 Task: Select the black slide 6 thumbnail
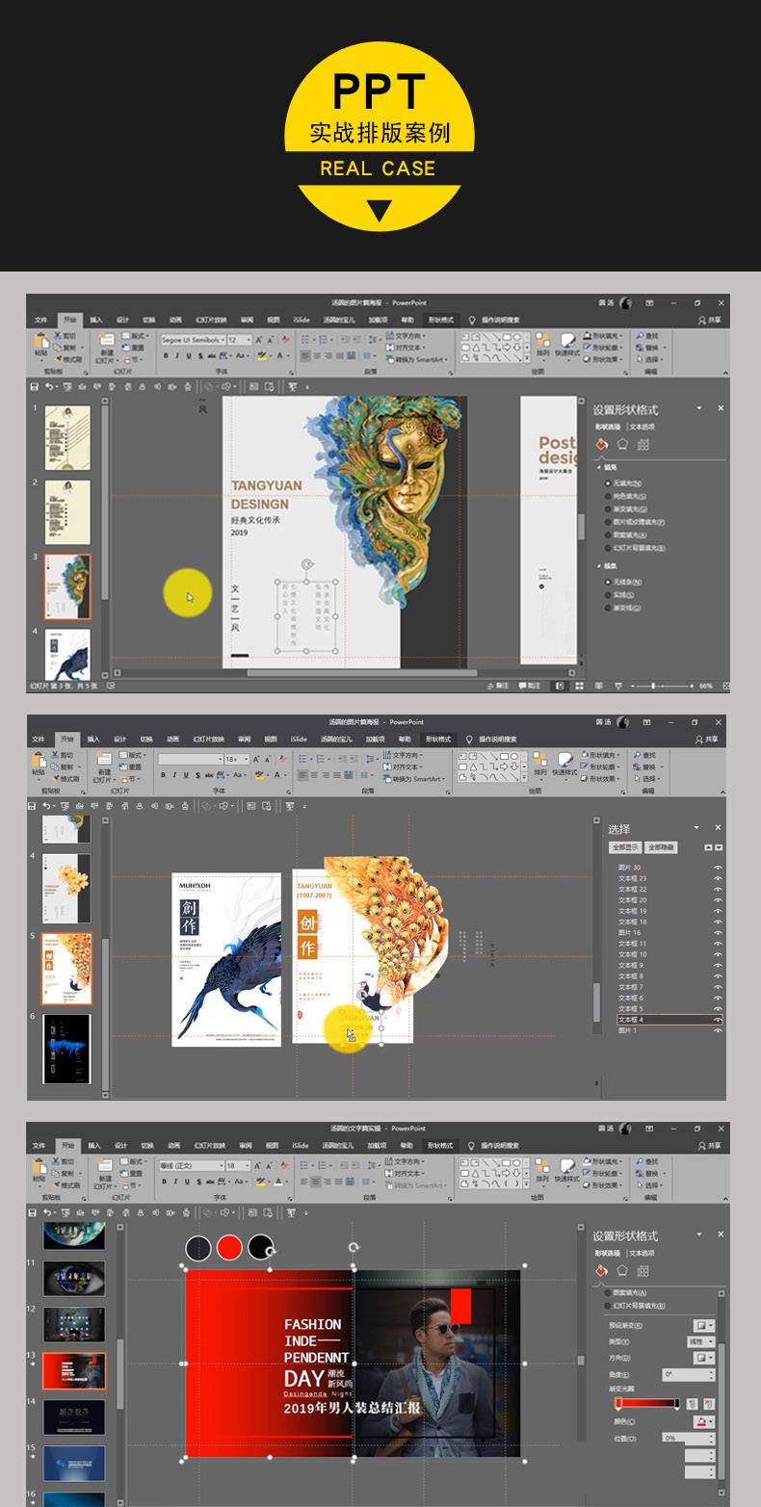pos(66,1049)
